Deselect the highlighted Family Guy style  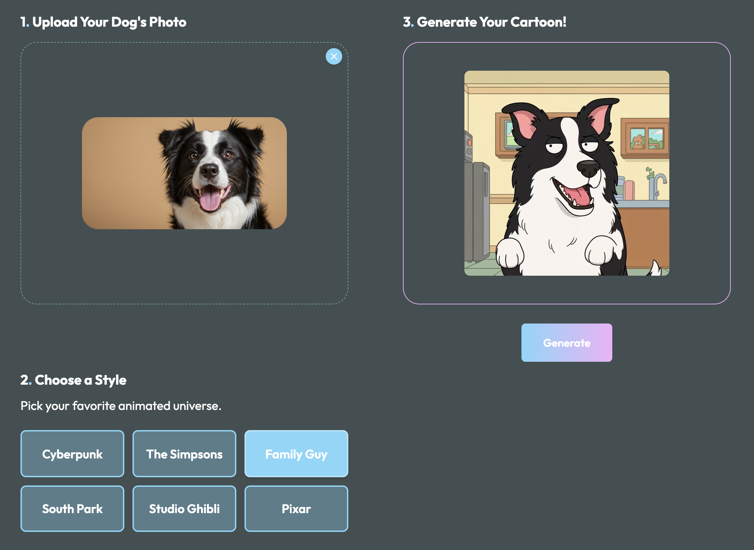point(296,454)
